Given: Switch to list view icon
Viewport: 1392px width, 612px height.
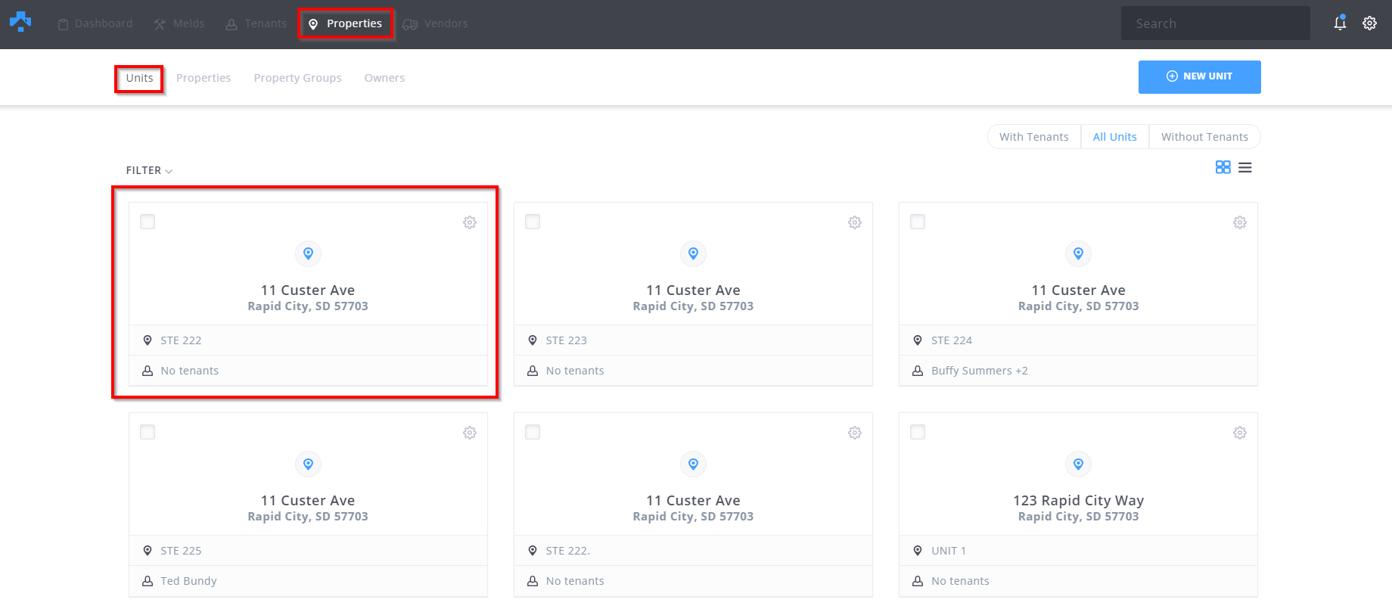Looking at the screenshot, I should click(x=1245, y=167).
